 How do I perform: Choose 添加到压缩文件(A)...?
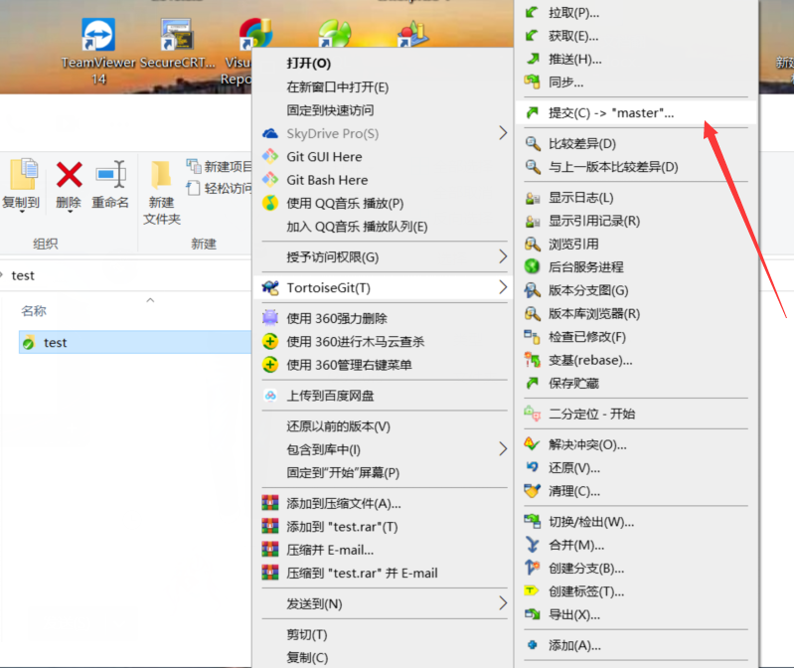click(344, 503)
